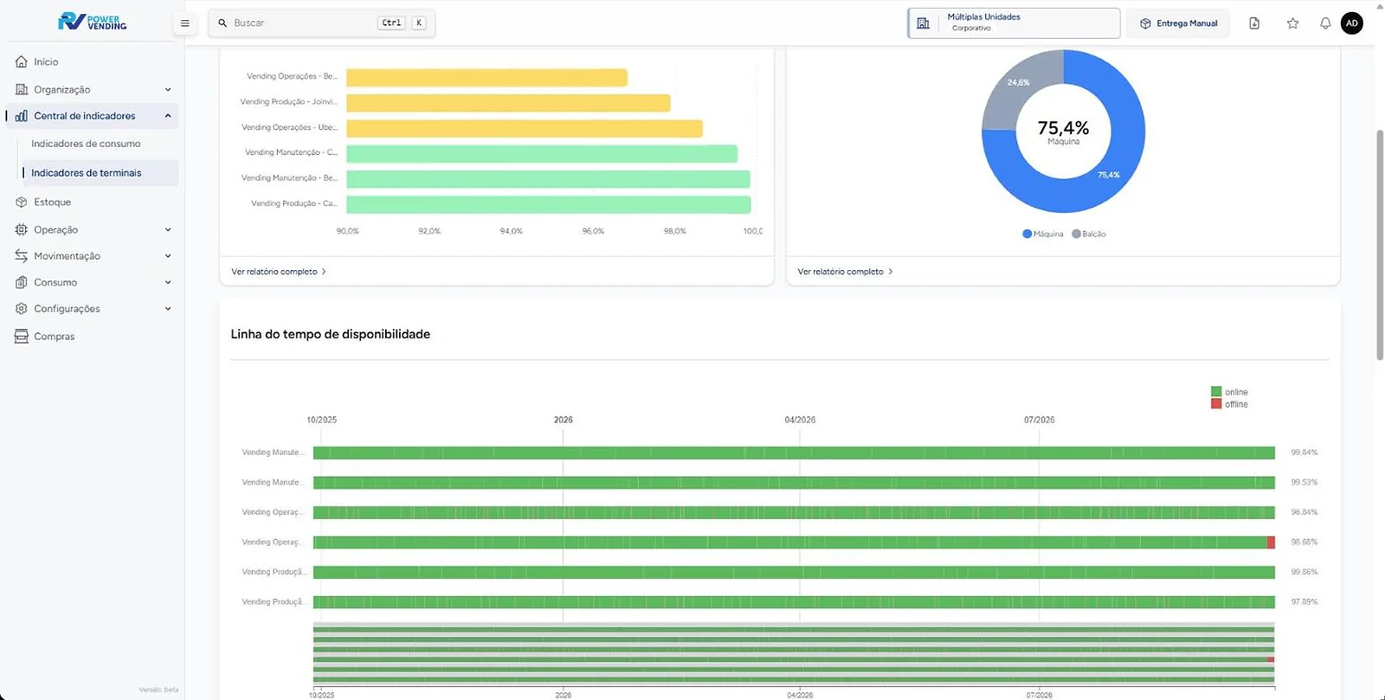Expand the Consumo submenu chevron
This screenshot has height=700, width=1385.
tap(168, 283)
